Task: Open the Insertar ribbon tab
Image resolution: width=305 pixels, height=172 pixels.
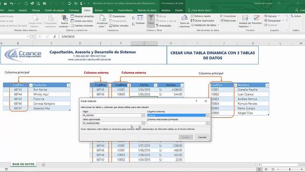Action: pyautogui.click(x=23, y=10)
